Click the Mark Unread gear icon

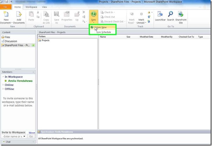coord(141,14)
